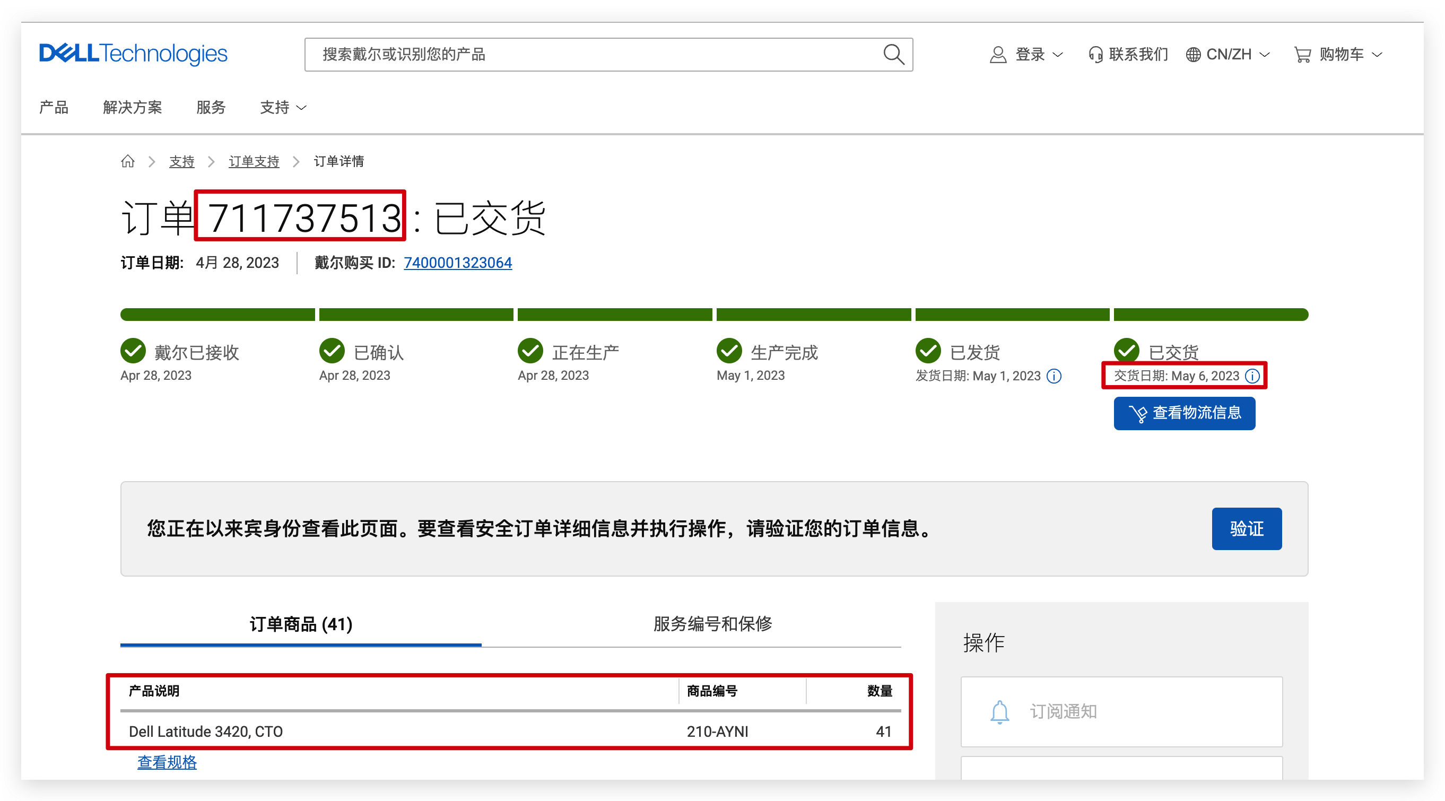
Task: Click the globe icon for CN/ZH
Action: click(x=1193, y=55)
